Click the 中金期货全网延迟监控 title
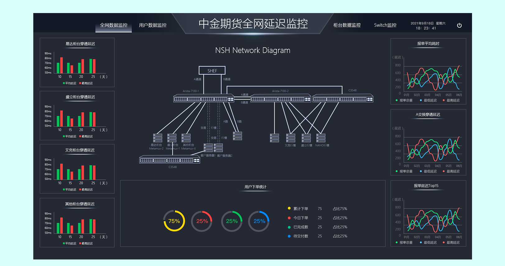The image size is (505, 266). click(253, 24)
